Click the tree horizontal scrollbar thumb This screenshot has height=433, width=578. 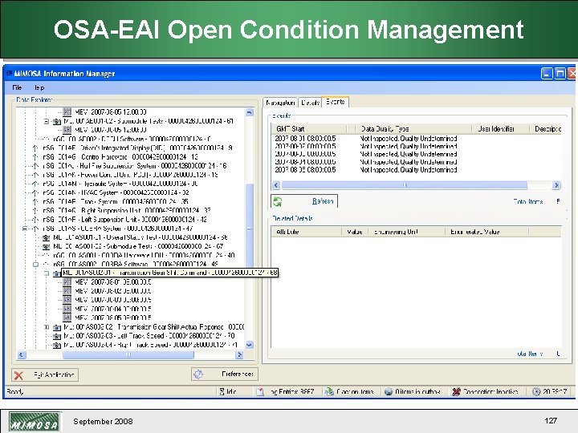click(128, 354)
